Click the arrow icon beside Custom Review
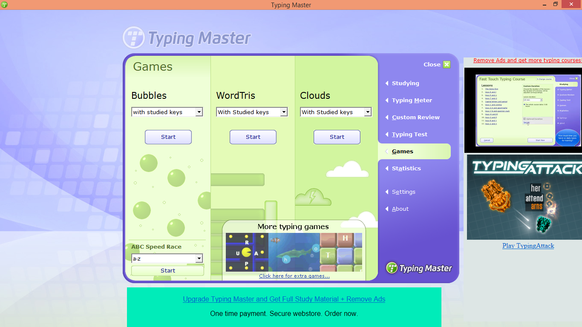The height and width of the screenshot is (327, 582). [387, 118]
